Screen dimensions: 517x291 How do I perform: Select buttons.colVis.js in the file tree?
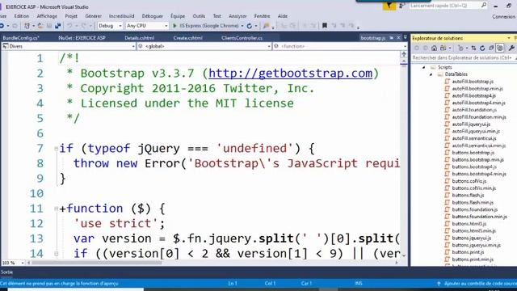[x=469, y=181]
